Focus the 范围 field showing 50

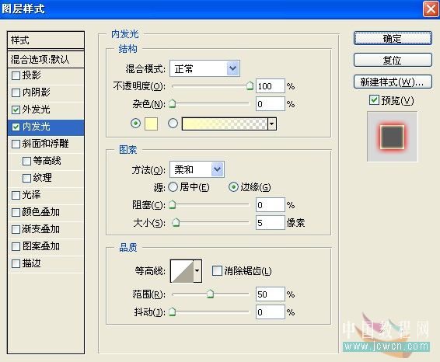pyautogui.click(x=271, y=294)
